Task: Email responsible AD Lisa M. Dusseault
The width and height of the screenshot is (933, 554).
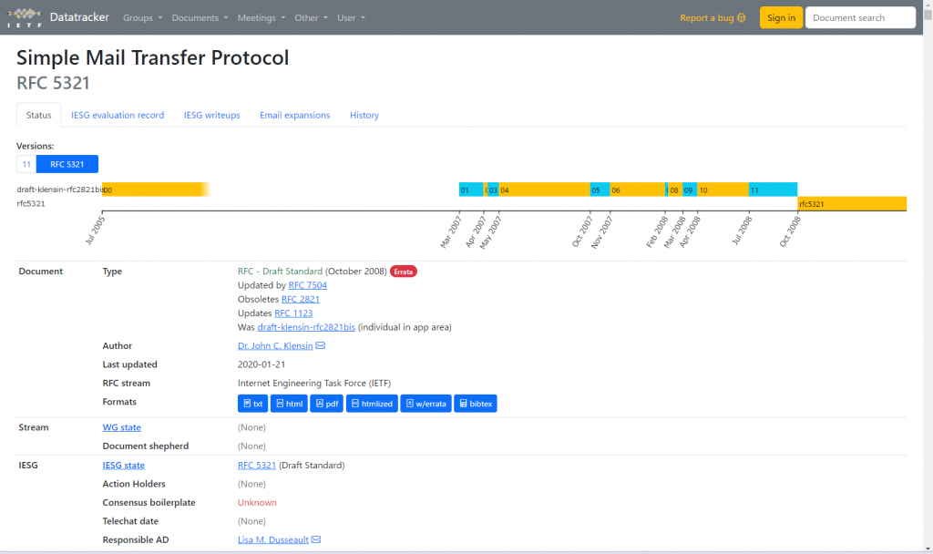Action: tap(315, 539)
